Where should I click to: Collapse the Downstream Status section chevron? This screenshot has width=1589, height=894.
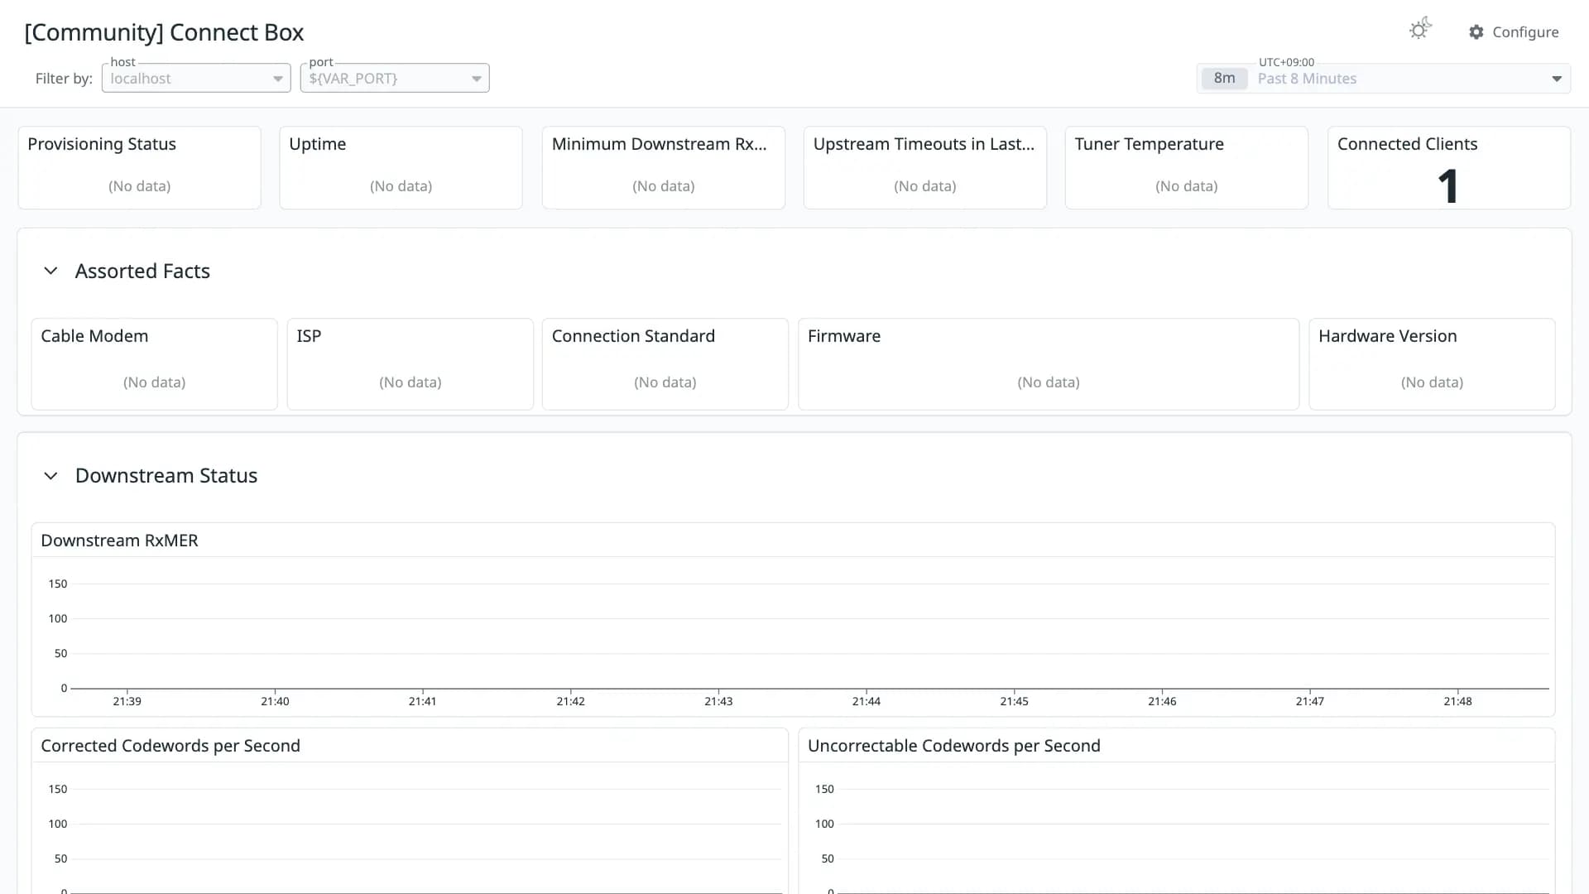pos(50,476)
